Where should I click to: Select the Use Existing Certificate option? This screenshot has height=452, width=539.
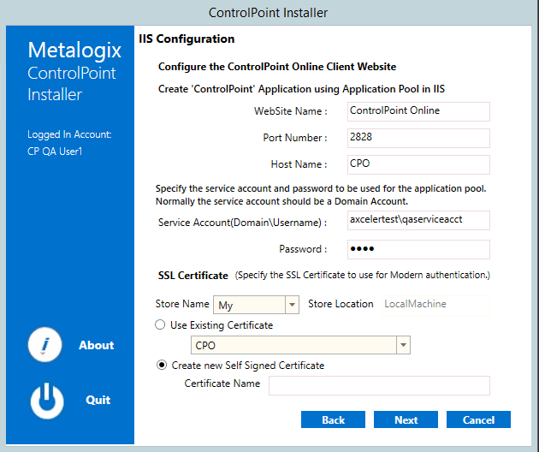click(160, 325)
